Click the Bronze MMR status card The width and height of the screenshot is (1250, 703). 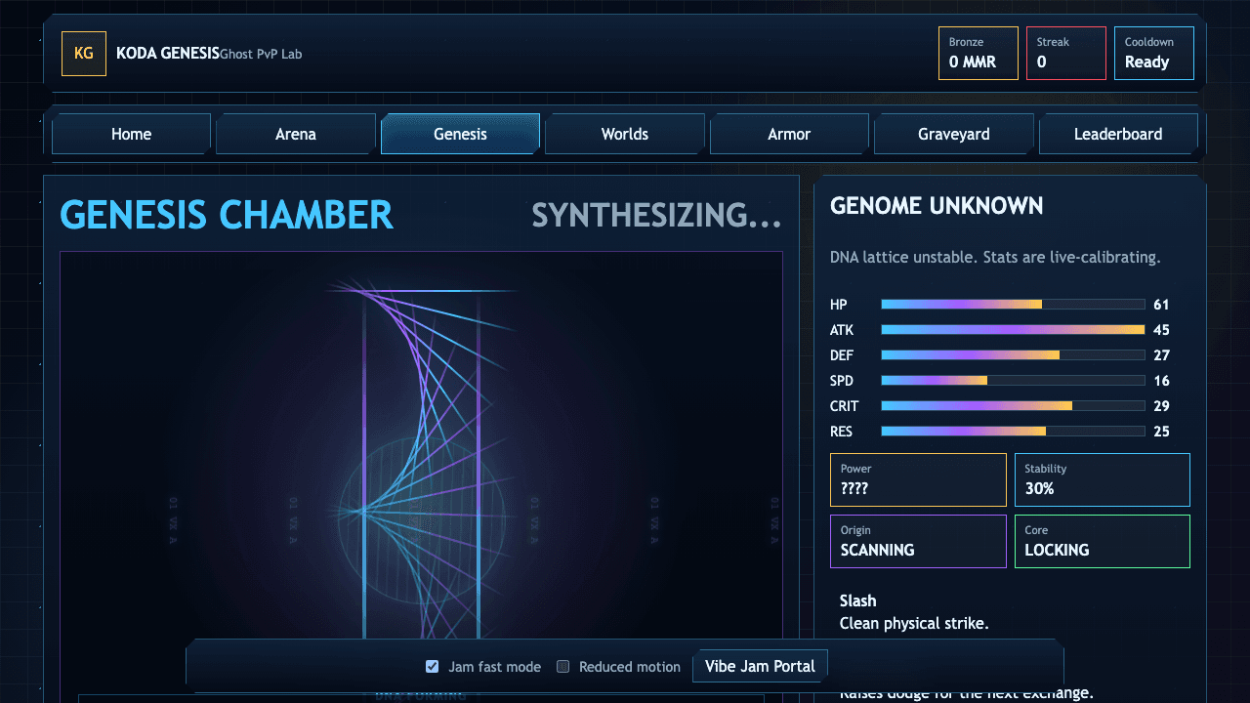pyautogui.click(x=979, y=53)
